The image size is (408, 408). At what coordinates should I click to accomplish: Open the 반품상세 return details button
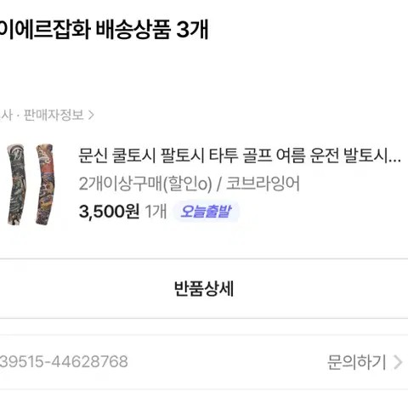pyautogui.click(x=204, y=289)
